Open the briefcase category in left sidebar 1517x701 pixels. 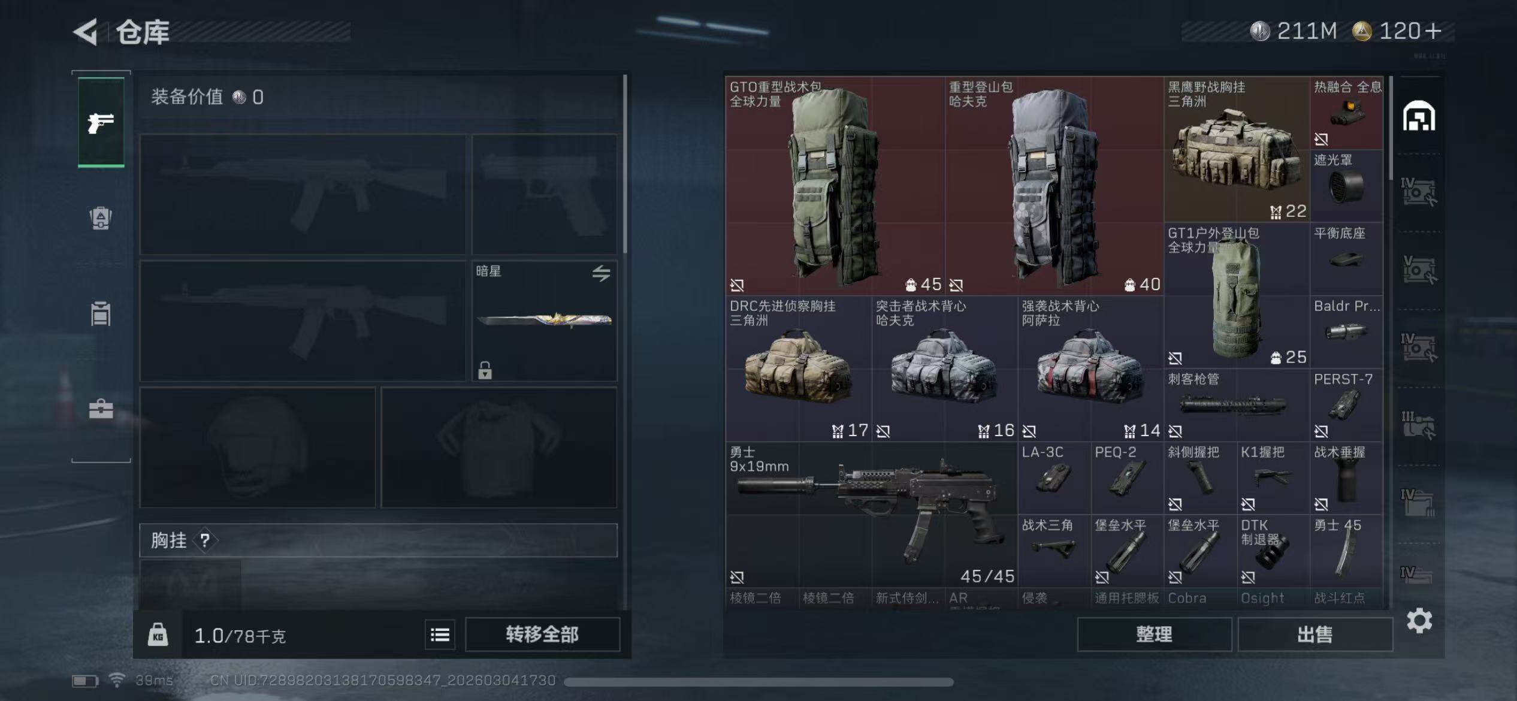point(101,409)
